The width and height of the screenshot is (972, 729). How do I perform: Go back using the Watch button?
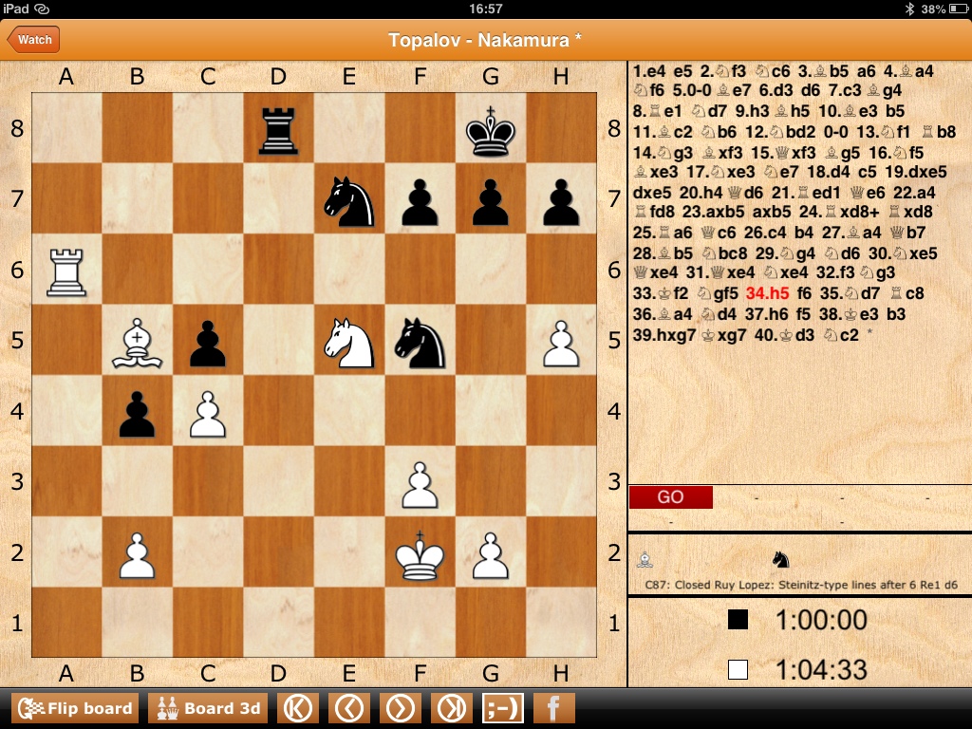point(33,40)
